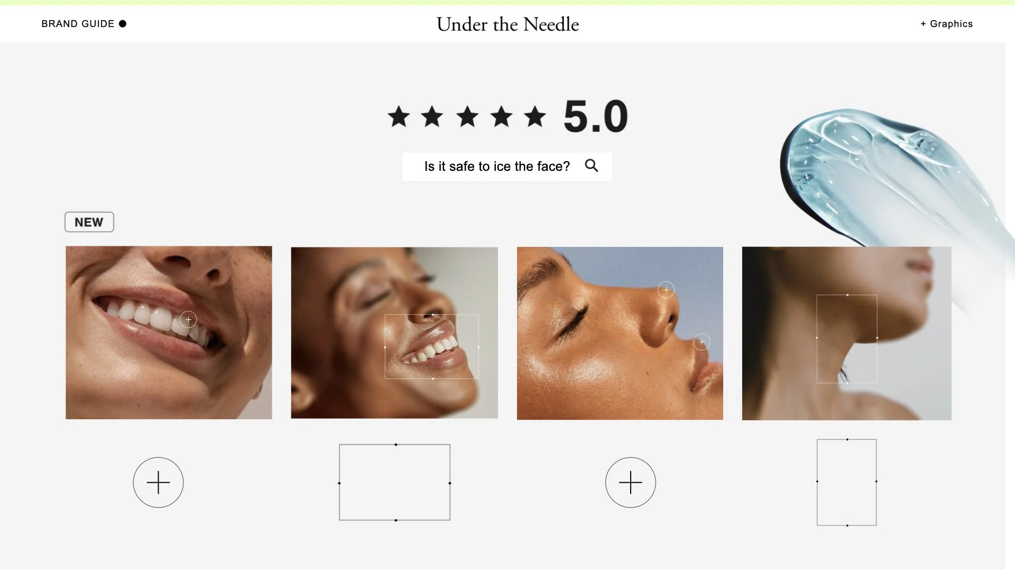Click the plus hotspot on the nose tip
Image resolution: width=1015 pixels, height=571 pixels.
tap(666, 290)
